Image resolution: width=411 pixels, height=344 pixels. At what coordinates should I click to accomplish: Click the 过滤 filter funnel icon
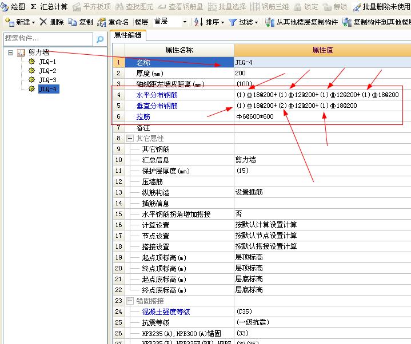(233, 22)
